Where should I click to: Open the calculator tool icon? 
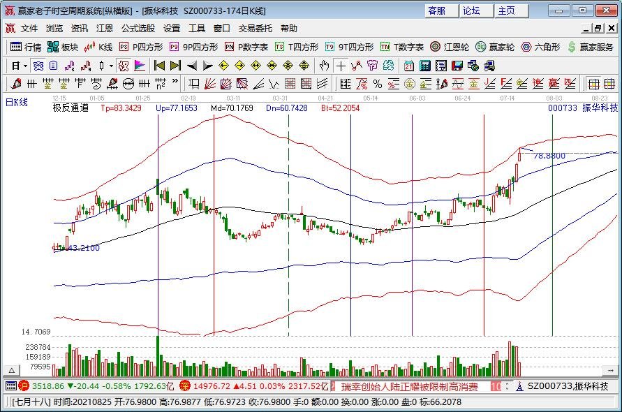coord(425,66)
